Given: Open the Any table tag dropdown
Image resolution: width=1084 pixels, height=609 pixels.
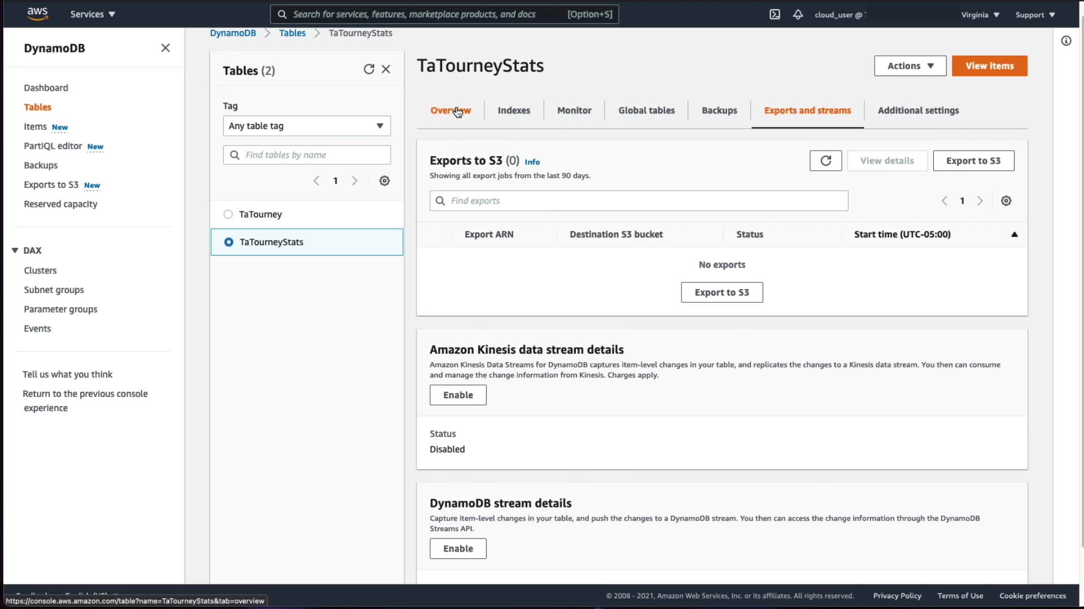Looking at the screenshot, I should (x=307, y=126).
